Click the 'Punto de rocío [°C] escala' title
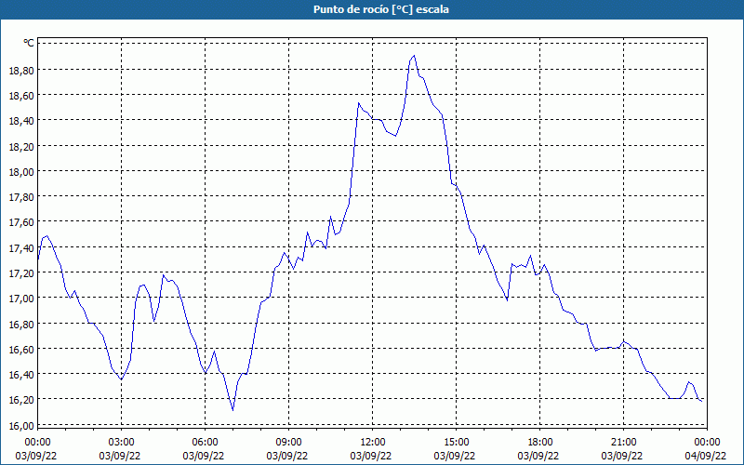744x465 pixels. 381,9
